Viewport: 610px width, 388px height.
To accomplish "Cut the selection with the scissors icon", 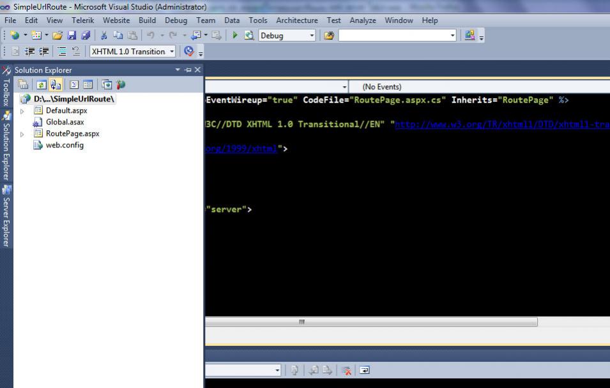I will (104, 35).
